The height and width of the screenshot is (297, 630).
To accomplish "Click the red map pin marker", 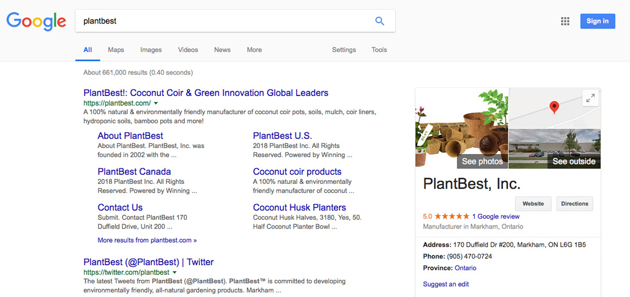I will coord(554,107).
